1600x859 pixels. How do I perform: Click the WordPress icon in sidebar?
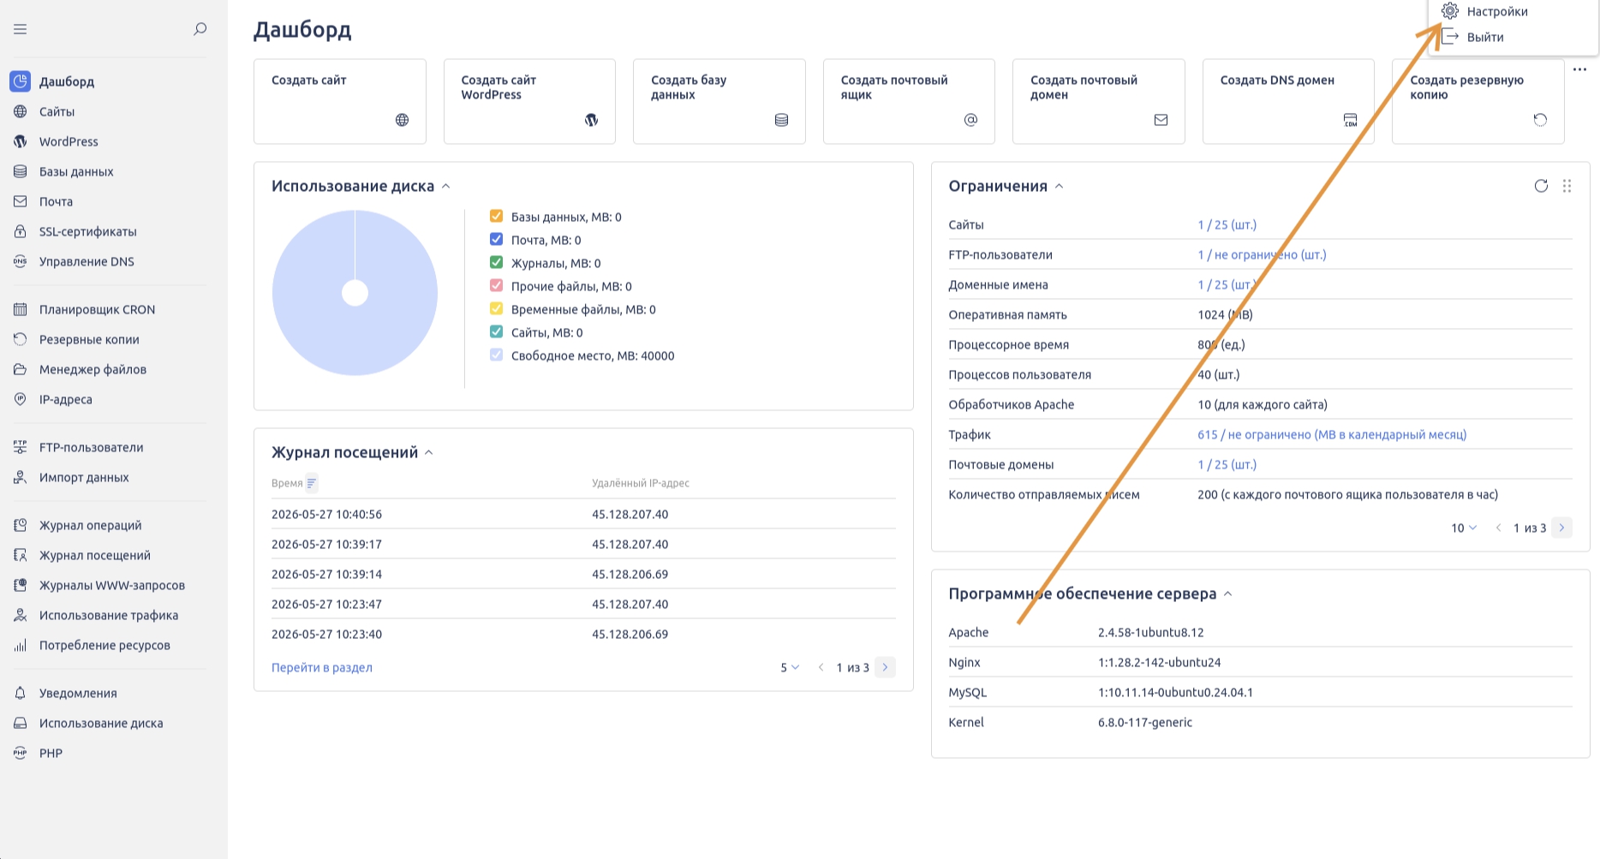click(x=21, y=141)
